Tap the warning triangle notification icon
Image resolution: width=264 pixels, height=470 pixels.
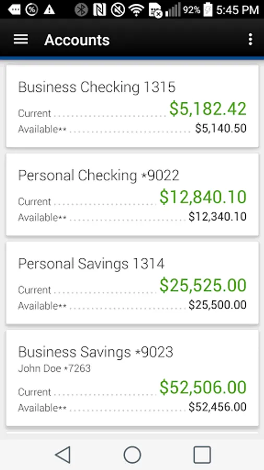coord(49,10)
